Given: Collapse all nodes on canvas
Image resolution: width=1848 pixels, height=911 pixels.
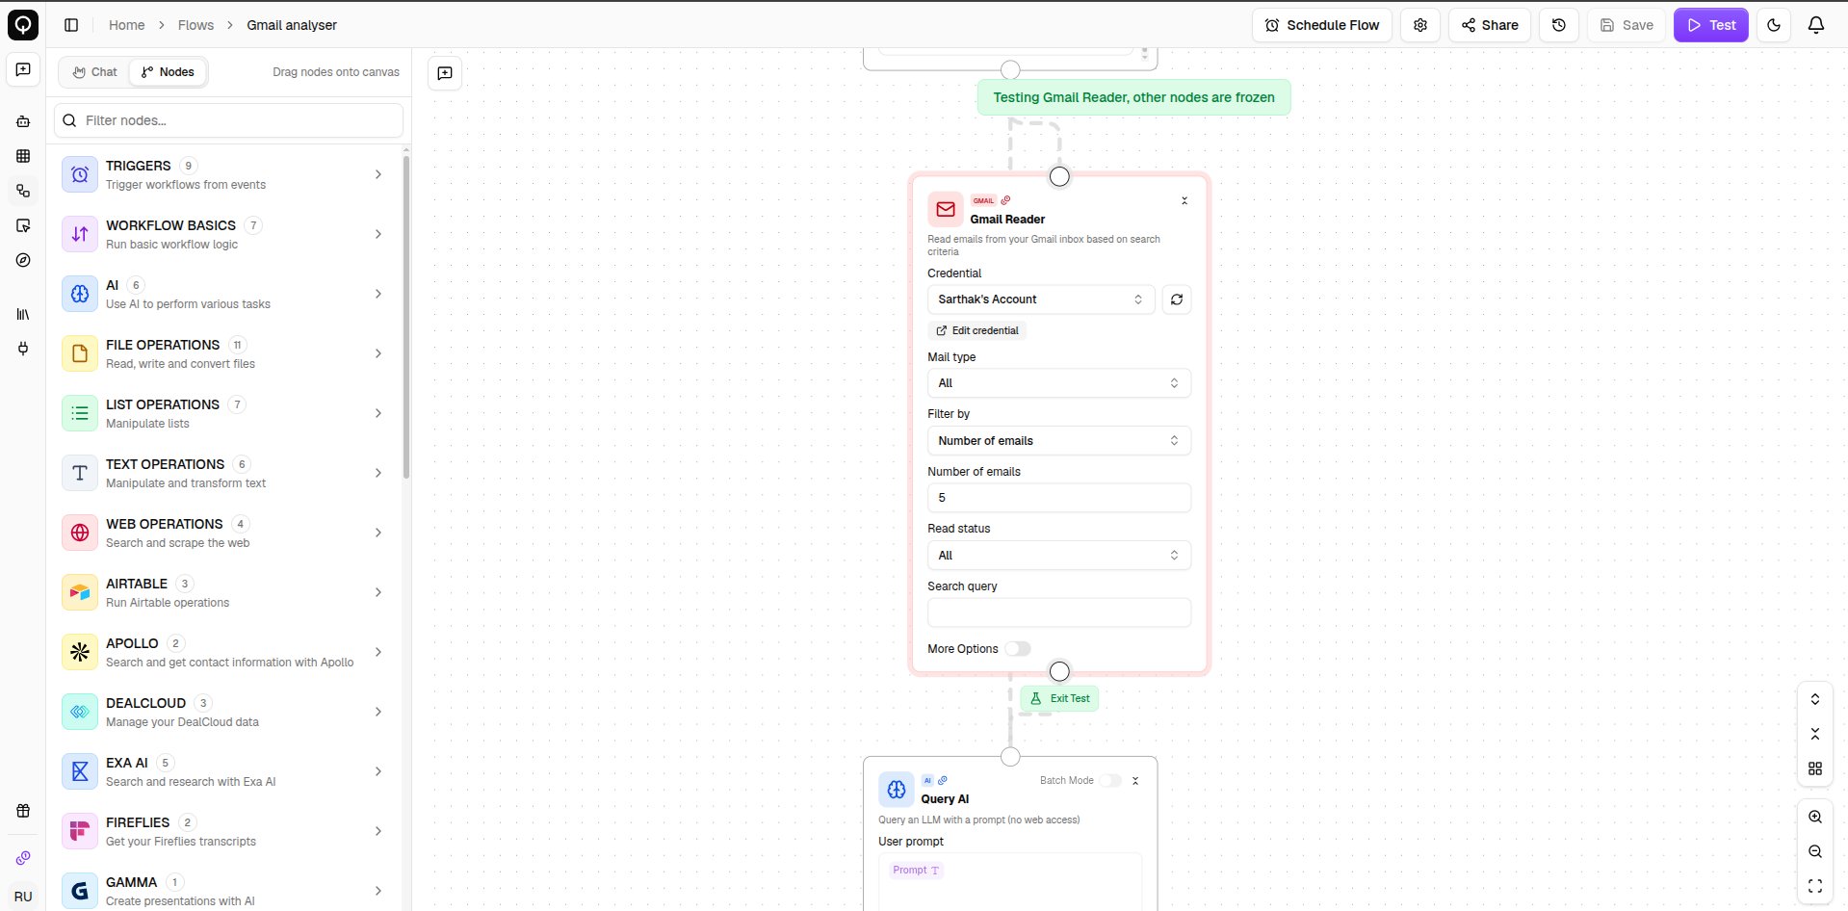Looking at the screenshot, I should pos(1815,734).
